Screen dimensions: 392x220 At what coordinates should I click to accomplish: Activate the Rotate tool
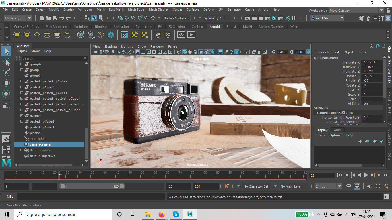6,94
